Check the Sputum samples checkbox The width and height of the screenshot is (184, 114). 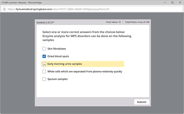[44, 79]
